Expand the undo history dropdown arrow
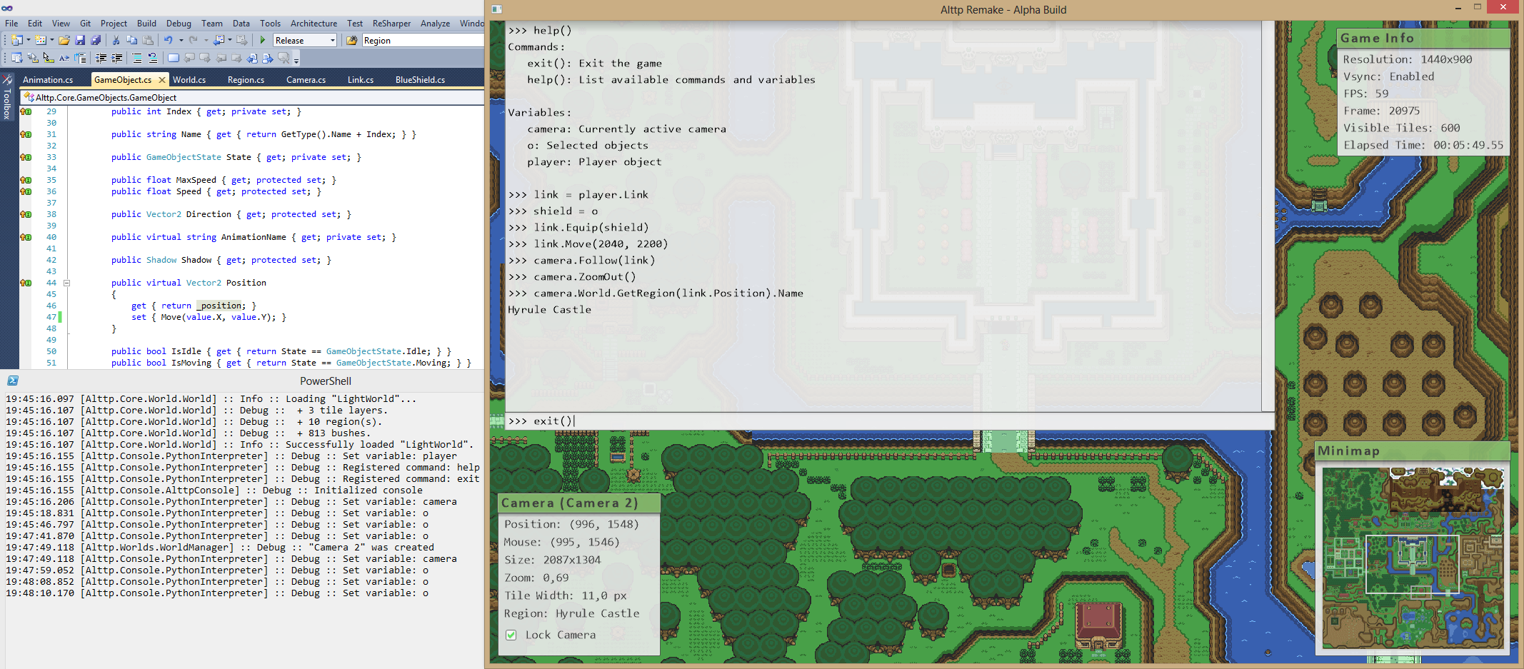The height and width of the screenshot is (669, 1524). click(181, 41)
